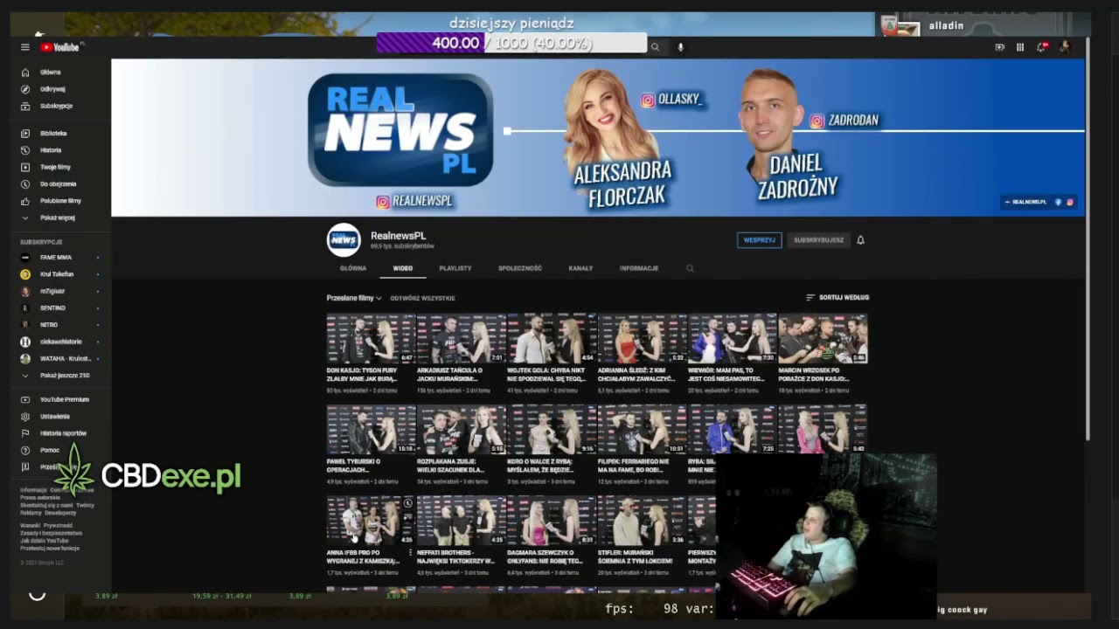The width and height of the screenshot is (1119, 629).
Task: Click the OLLASKY_ Instagram link in banner
Action: [x=671, y=100]
